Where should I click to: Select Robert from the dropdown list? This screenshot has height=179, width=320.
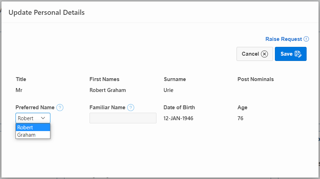coord(33,128)
